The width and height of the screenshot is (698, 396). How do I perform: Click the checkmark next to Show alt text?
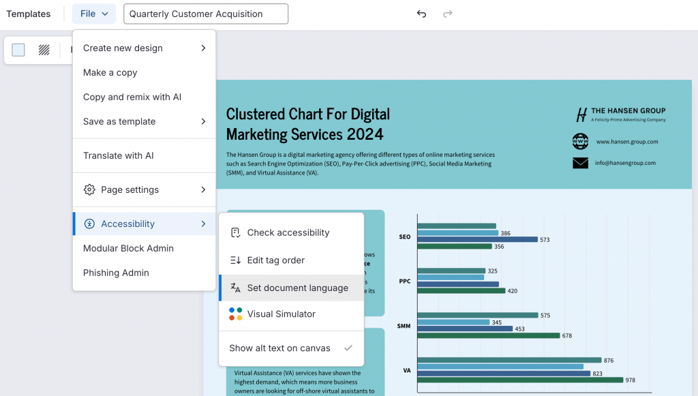coord(348,348)
